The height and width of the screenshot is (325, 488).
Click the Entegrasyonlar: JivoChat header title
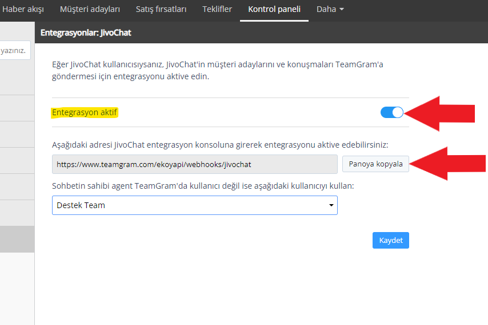click(86, 32)
